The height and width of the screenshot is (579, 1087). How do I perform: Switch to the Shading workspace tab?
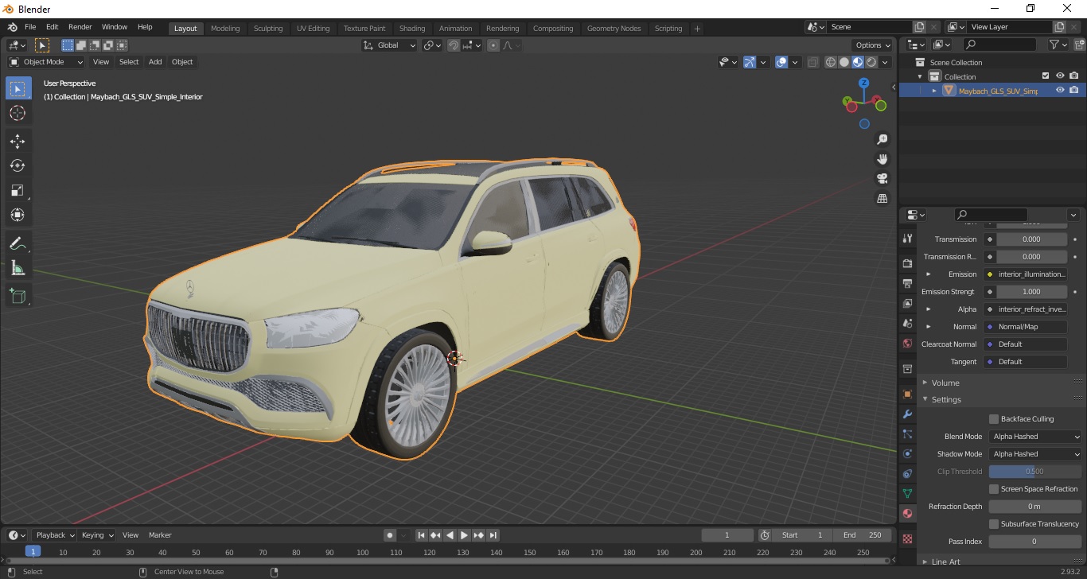[412, 28]
